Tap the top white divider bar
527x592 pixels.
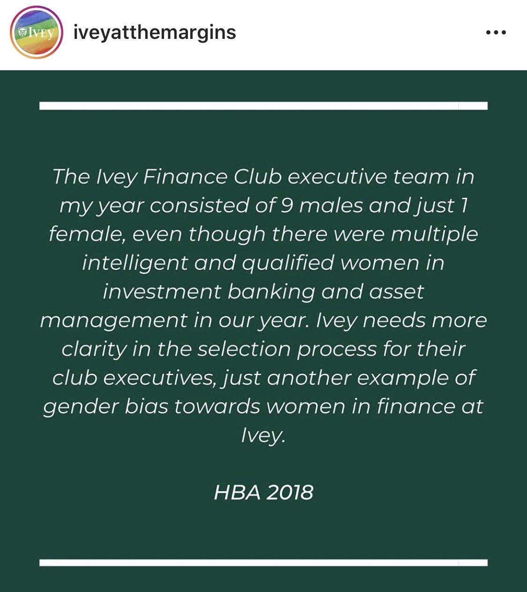click(x=263, y=105)
